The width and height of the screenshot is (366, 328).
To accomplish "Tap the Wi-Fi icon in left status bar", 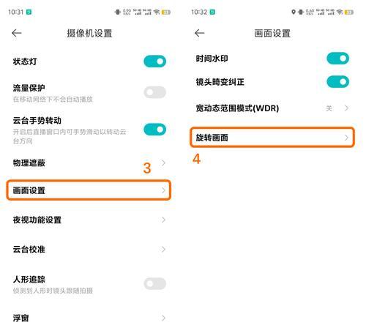I will click(x=157, y=12).
